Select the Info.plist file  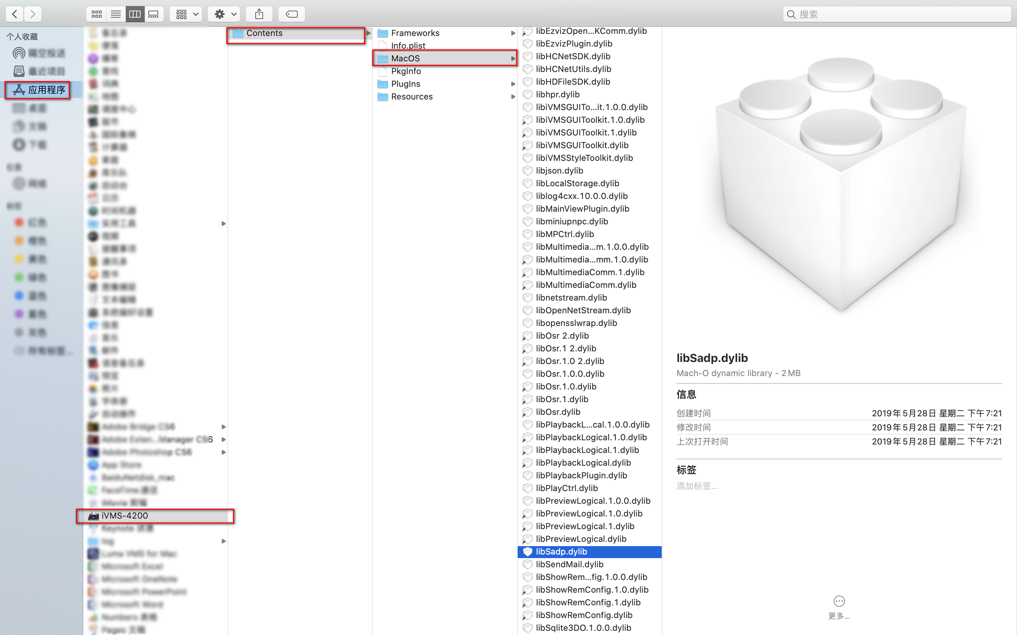coord(408,46)
